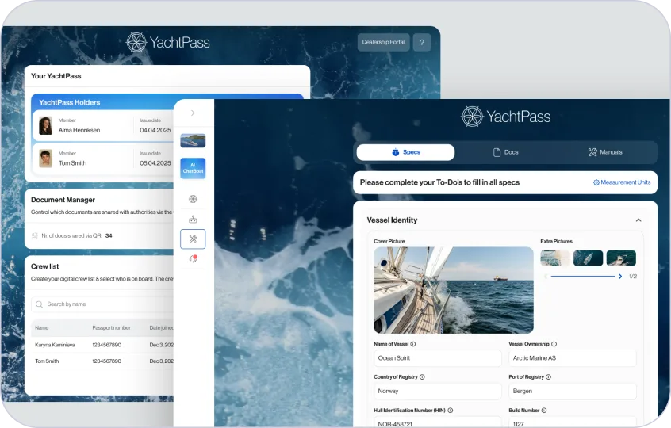Select Tom Smith in the crew list table
Viewport: 671px width, 428px height.
coord(47,361)
